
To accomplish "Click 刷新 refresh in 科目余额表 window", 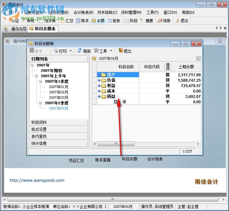I will pyautogui.click(x=84, y=51).
